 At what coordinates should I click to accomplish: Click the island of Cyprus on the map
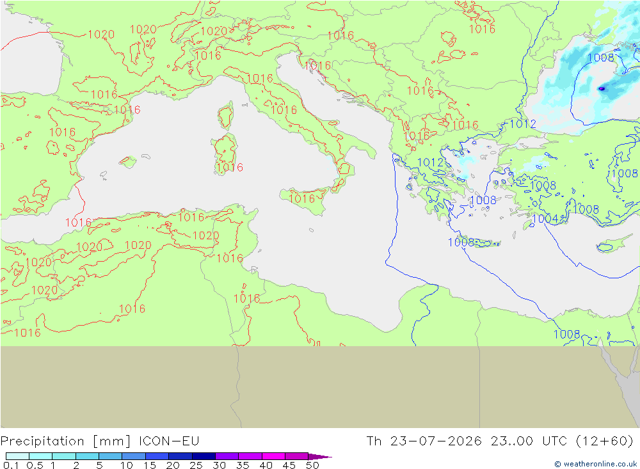(x=614, y=244)
